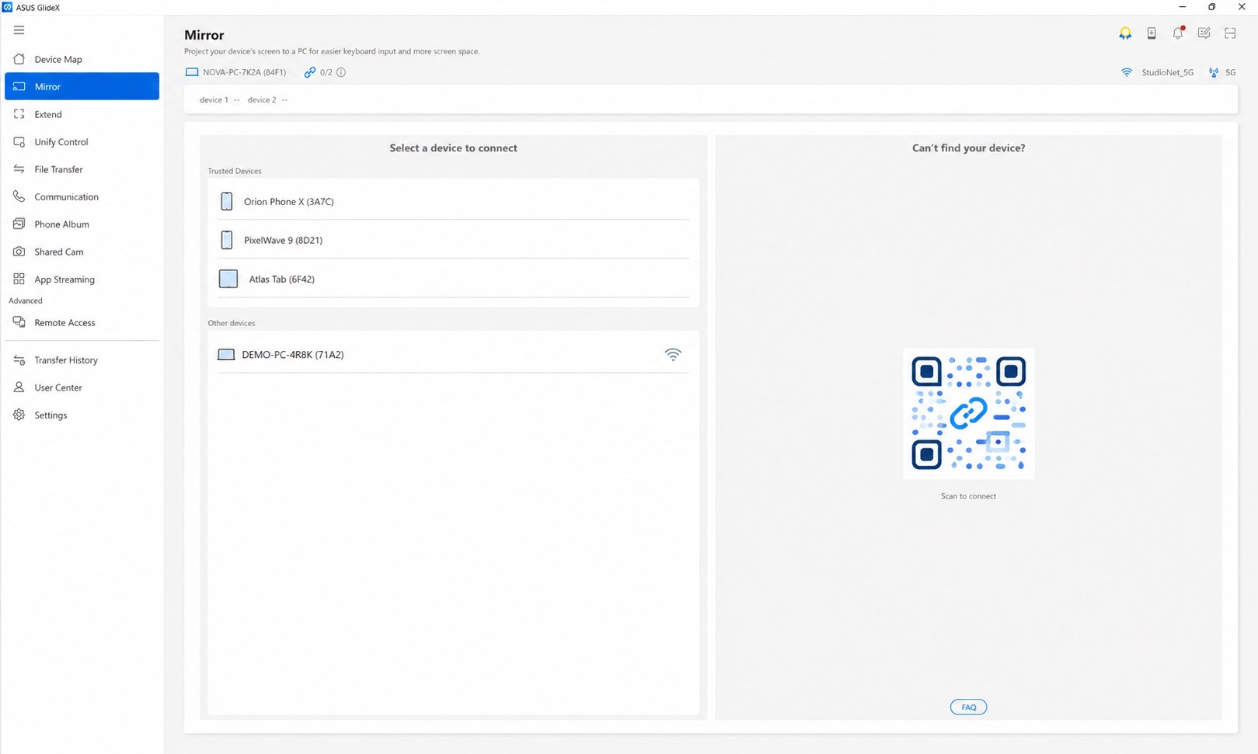This screenshot has height=754, width=1258.
Task: Click the FAQ button
Action: coord(968,707)
